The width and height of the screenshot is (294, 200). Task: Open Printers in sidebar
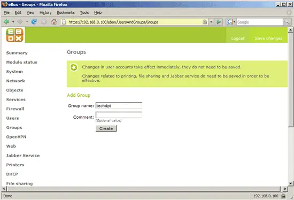15,165
